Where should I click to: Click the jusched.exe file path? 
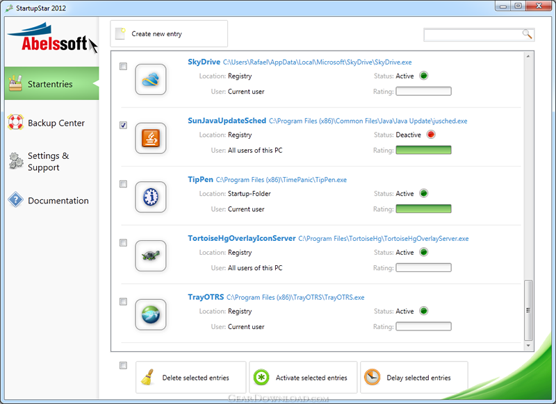[x=368, y=121]
